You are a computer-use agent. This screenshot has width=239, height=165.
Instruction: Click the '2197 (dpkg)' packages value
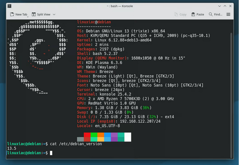(x=112, y=49)
